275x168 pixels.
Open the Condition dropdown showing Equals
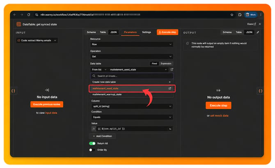click(132, 117)
